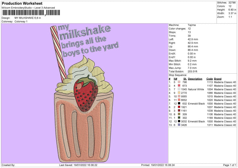This screenshot has width=238, height=168.
Task: Click the Max Stitch value 9.2 mm
Action: (x=192, y=61)
